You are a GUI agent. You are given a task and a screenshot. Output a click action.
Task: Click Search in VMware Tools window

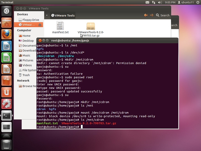click(x=163, y=15)
